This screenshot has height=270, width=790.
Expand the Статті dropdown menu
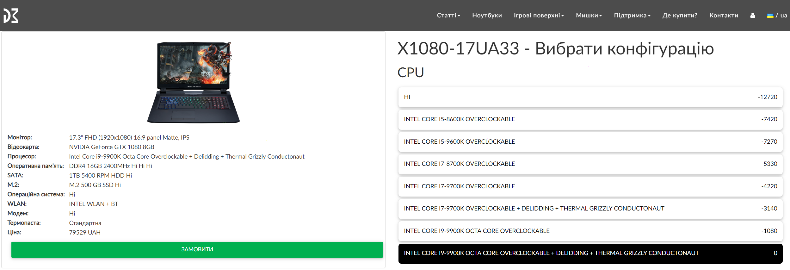point(448,15)
